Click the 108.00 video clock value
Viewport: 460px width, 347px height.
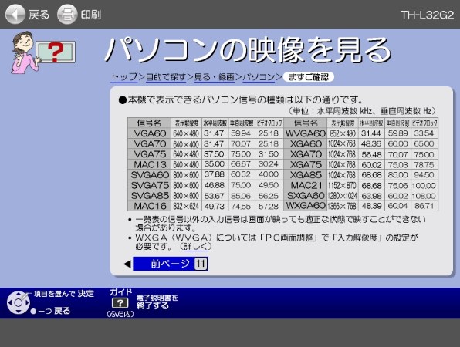[424, 196]
